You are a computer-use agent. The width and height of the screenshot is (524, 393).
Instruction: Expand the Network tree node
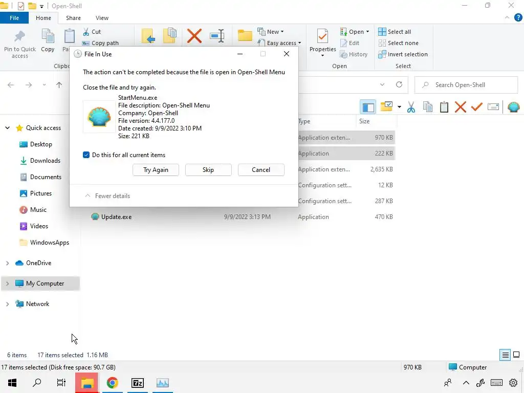[7, 304]
